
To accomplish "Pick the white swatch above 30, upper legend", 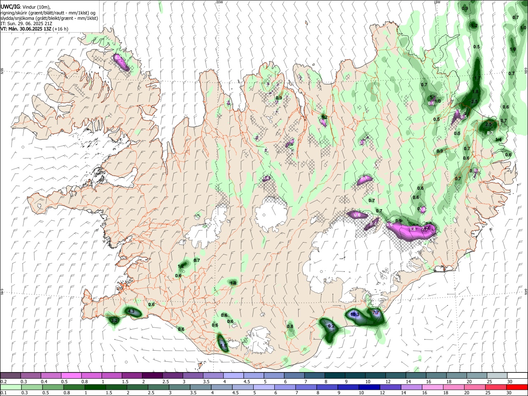I will click(517, 375).
